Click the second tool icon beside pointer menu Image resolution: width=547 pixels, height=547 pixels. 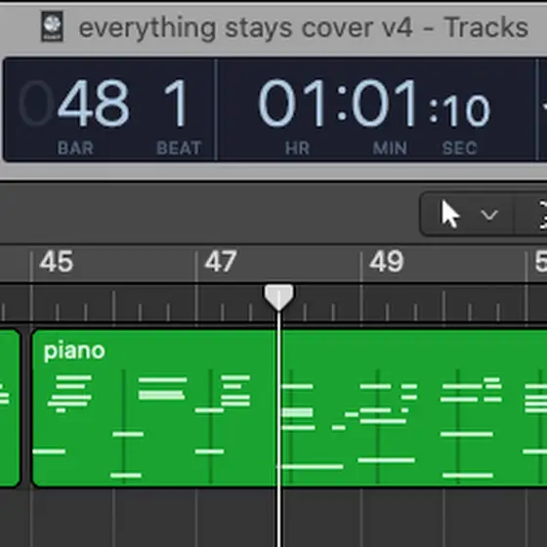pos(543,215)
